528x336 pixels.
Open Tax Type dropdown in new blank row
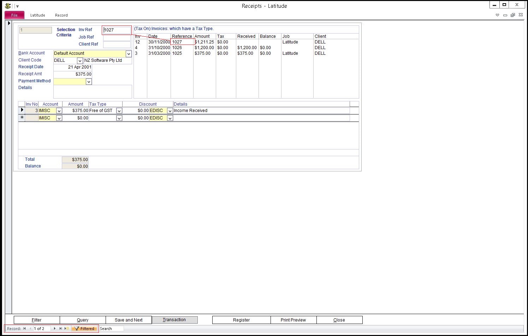(x=119, y=118)
